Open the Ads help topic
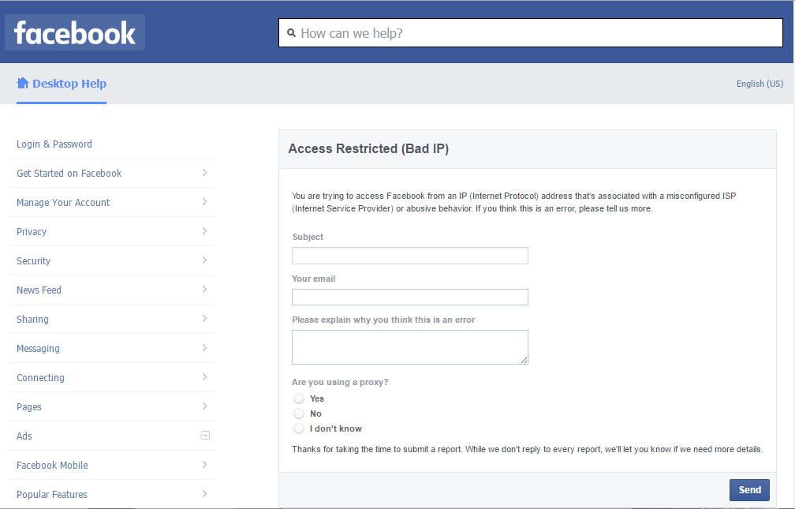This screenshot has width=795, height=509. (24, 436)
